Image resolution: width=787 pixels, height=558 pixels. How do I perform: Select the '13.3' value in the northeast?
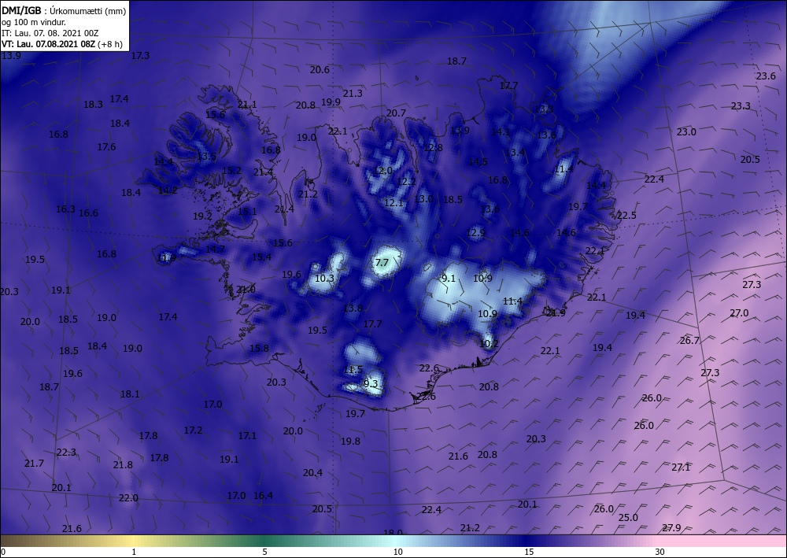544,109
